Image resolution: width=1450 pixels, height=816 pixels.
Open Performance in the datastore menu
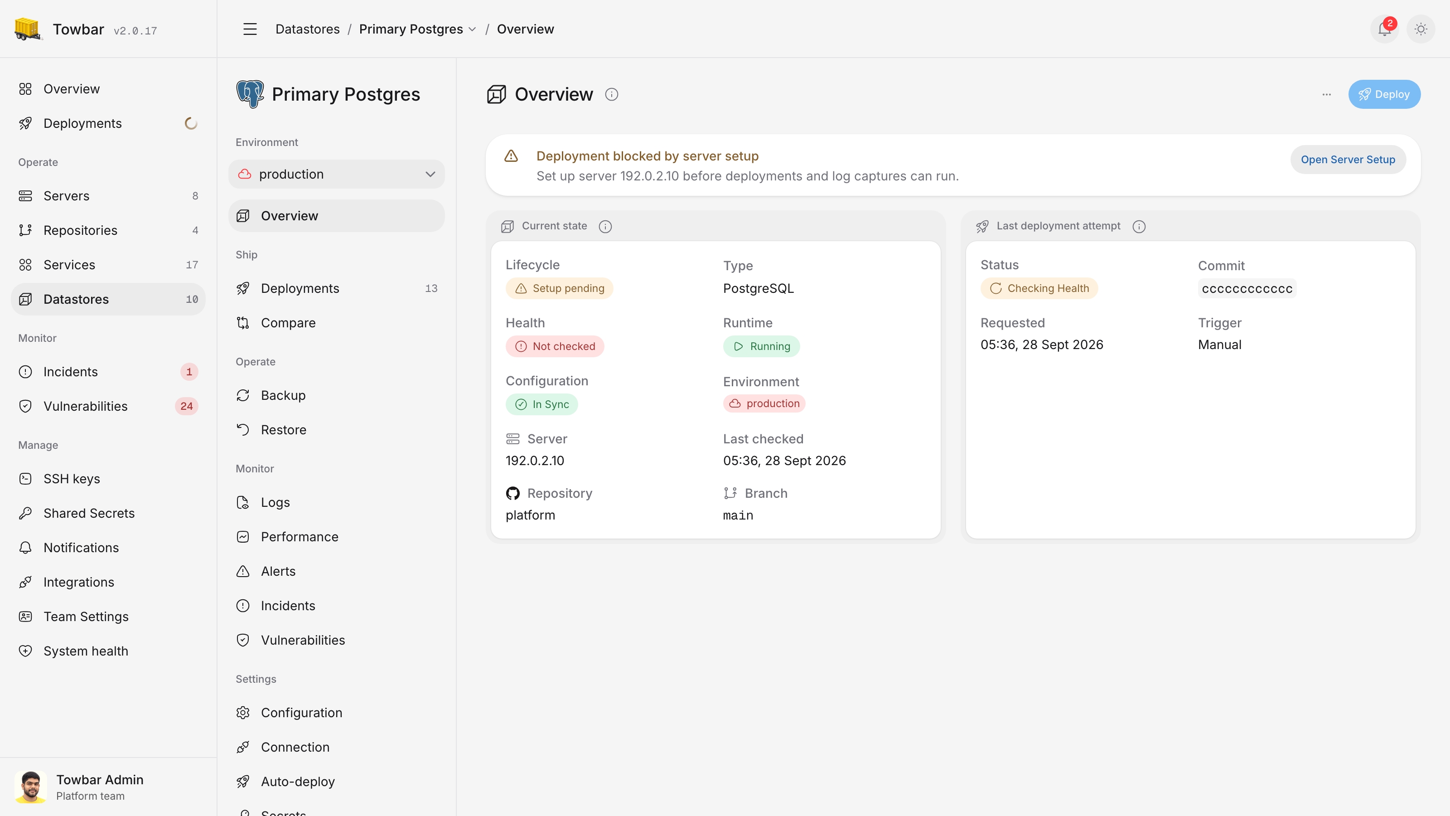337,537
